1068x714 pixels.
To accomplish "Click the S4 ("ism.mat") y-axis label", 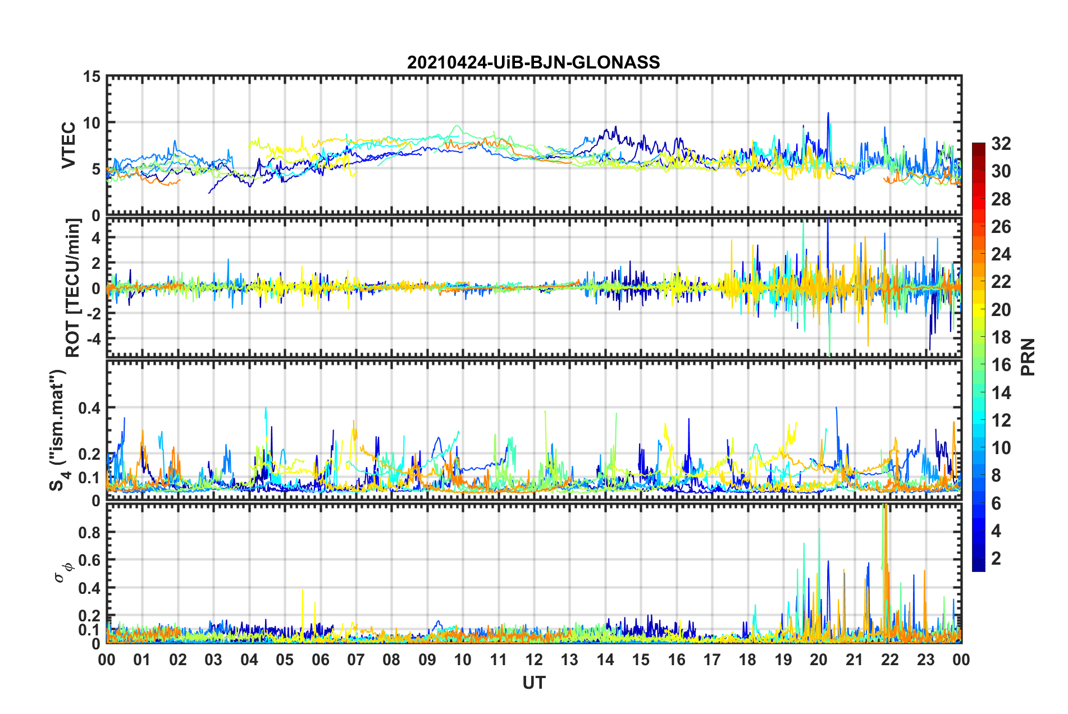I will 58,431.
